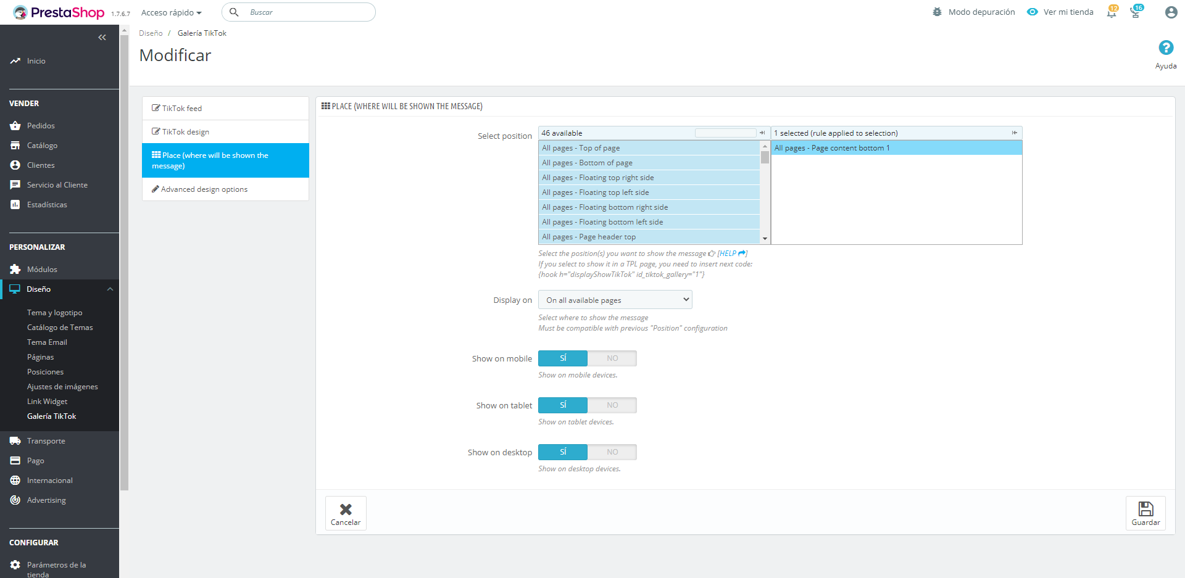The height and width of the screenshot is (578, 1185).
Task: Open Link Widget submenu item
Action: (48, 402)
